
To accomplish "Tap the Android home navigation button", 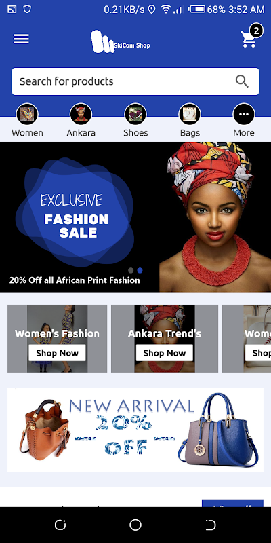I will pos(135,525).
